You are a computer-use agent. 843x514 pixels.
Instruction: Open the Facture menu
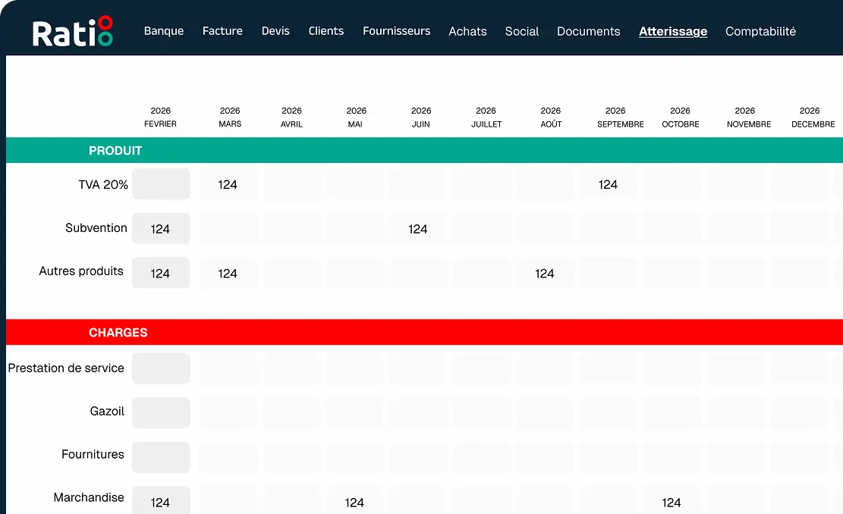coord(222,31)
